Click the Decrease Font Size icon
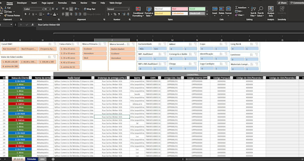The image size is (304, 161). point(57,9)
